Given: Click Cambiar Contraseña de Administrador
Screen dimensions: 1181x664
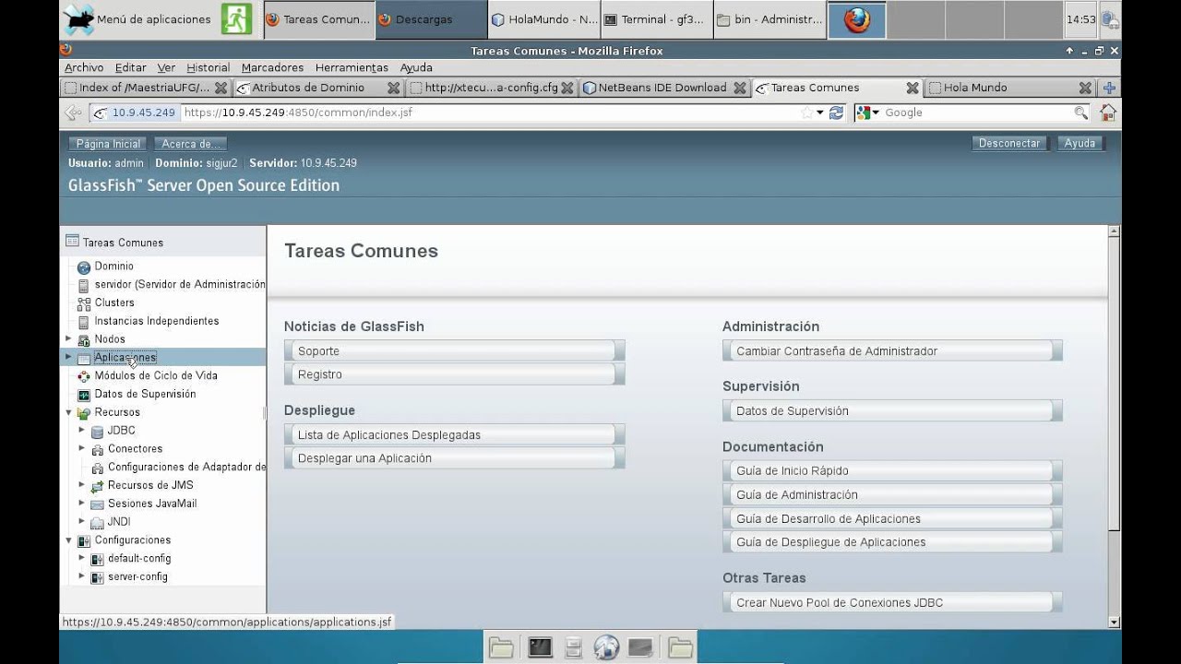Looking at the screenshot, I should [x=892, y=351].
